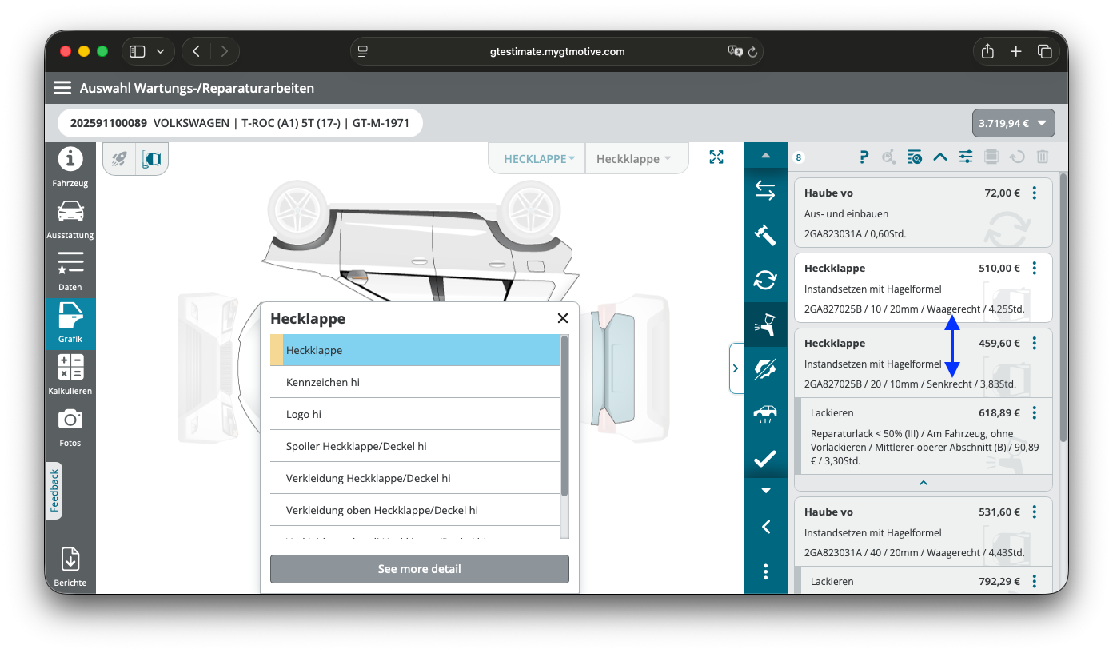Open options for the Haube vo 531,60 € item
The width and height of the screenshot is (1113, 653).
(x=1035, y=512)
